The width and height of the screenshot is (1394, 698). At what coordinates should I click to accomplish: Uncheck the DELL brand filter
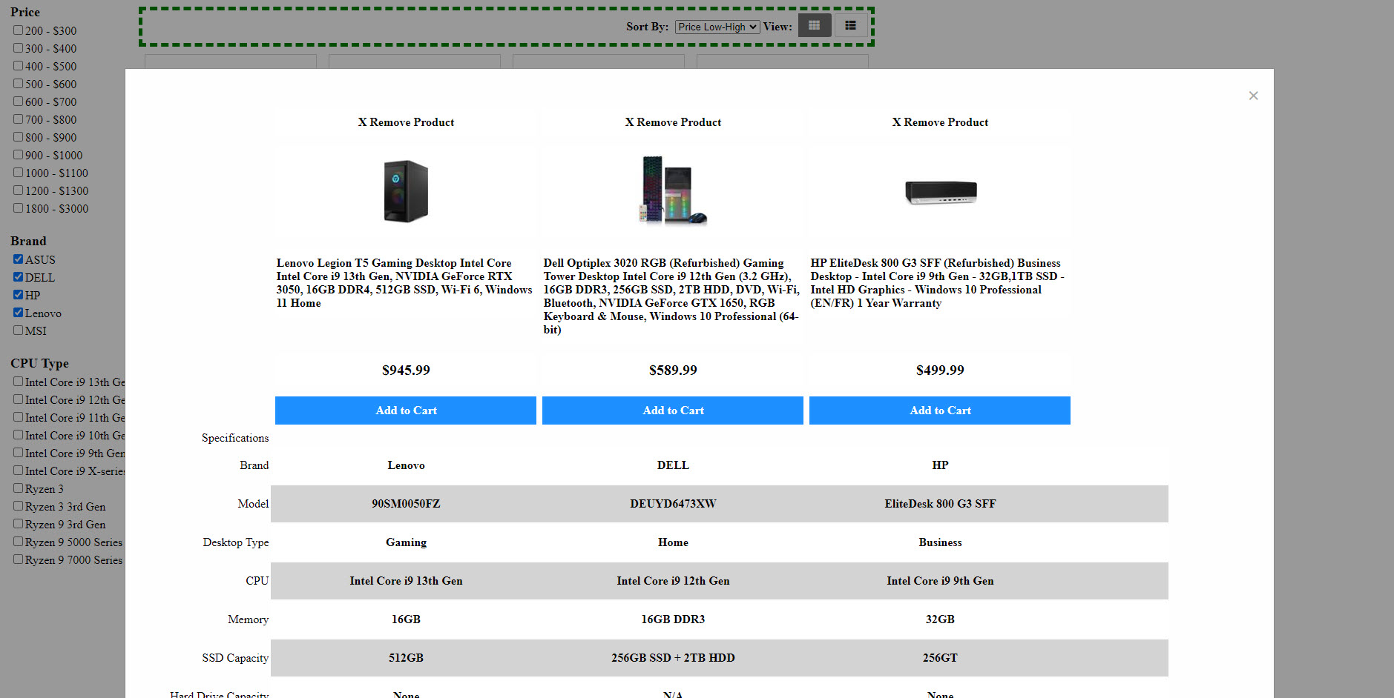(18, 277)
